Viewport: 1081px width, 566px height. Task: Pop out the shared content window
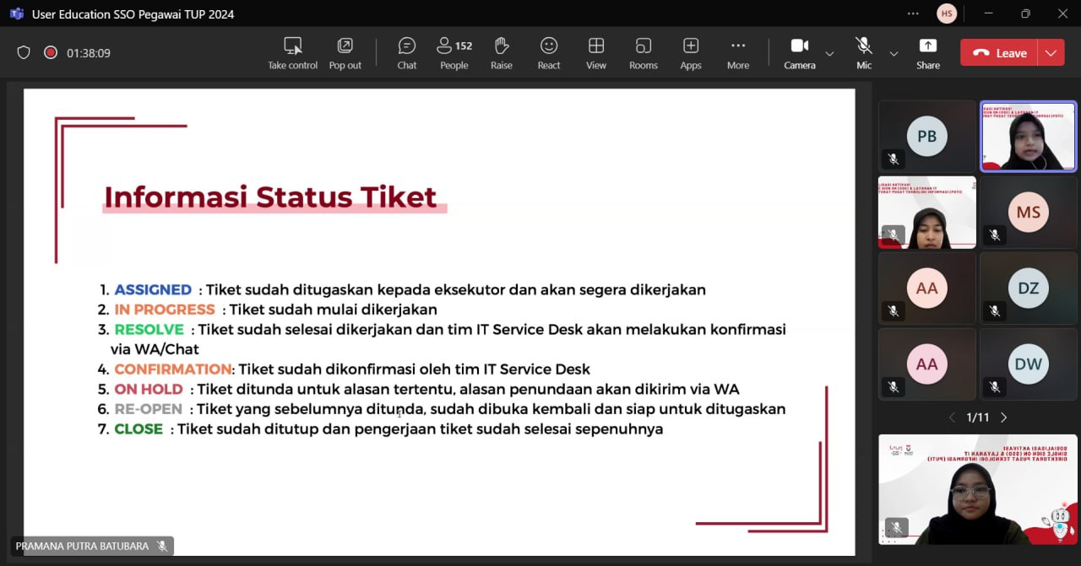(345, 52)
